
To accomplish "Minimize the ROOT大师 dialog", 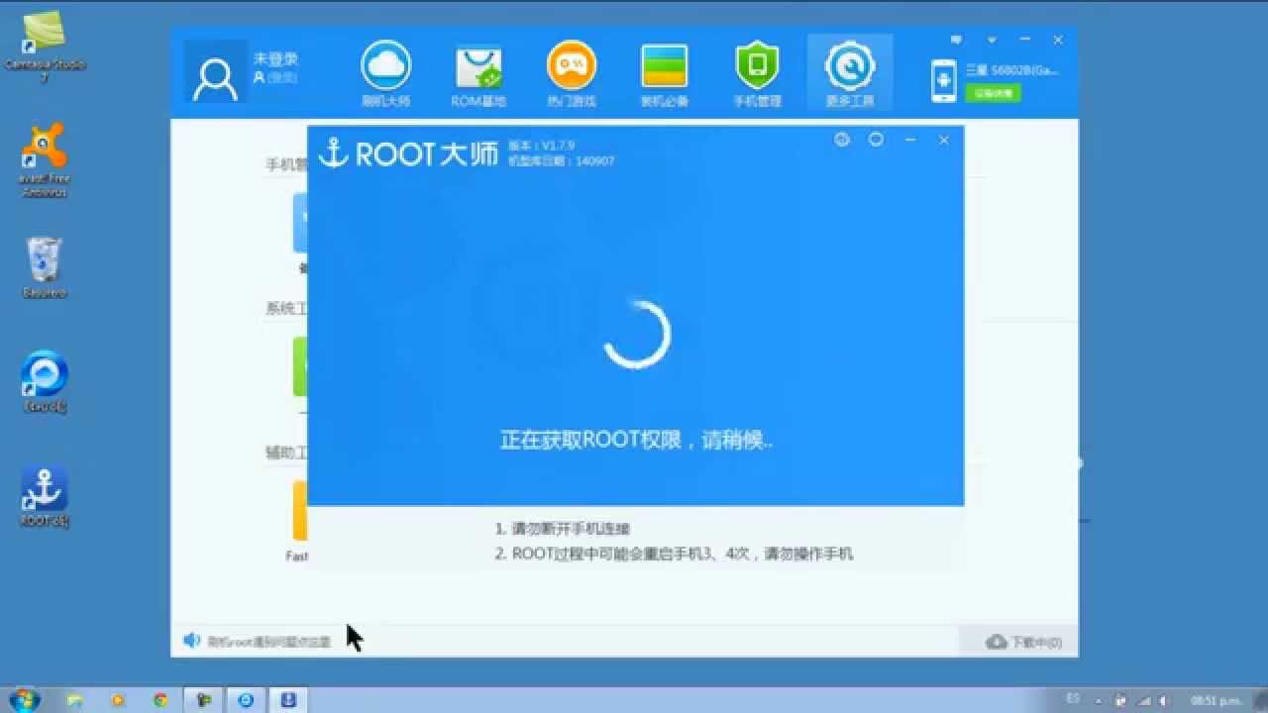I will 909,141.
